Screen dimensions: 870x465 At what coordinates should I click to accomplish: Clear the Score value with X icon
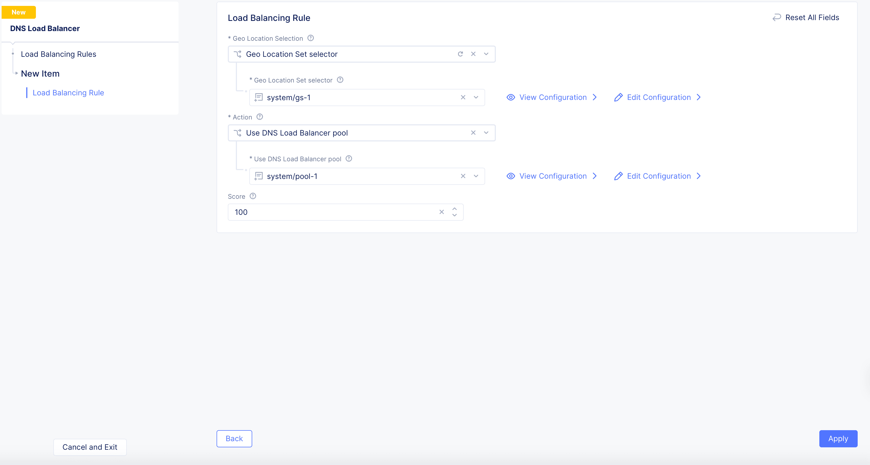(x=441, y=212)
